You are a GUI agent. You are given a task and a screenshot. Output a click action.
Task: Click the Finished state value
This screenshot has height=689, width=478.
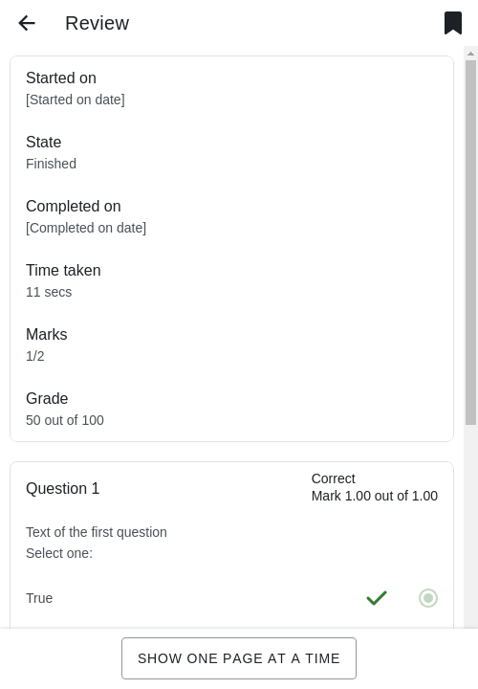(51, 164)
